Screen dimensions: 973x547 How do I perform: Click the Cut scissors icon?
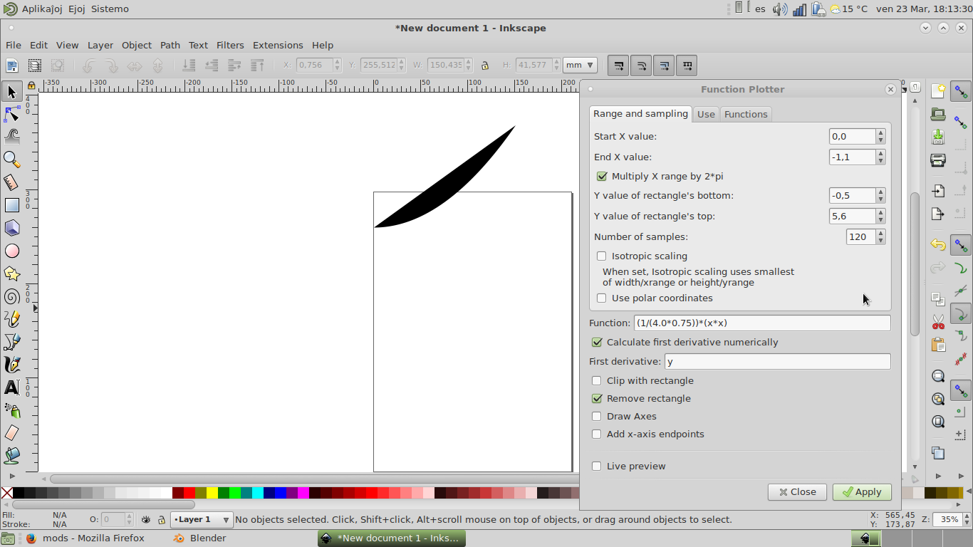[938, 322]
